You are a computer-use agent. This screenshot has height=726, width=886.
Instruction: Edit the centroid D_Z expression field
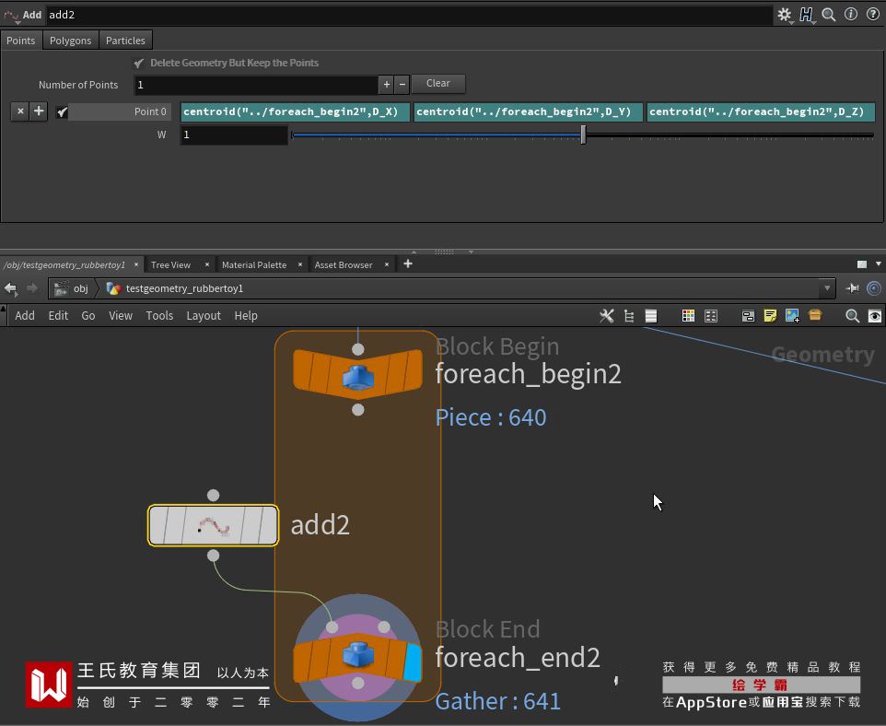tap(761, 112)
